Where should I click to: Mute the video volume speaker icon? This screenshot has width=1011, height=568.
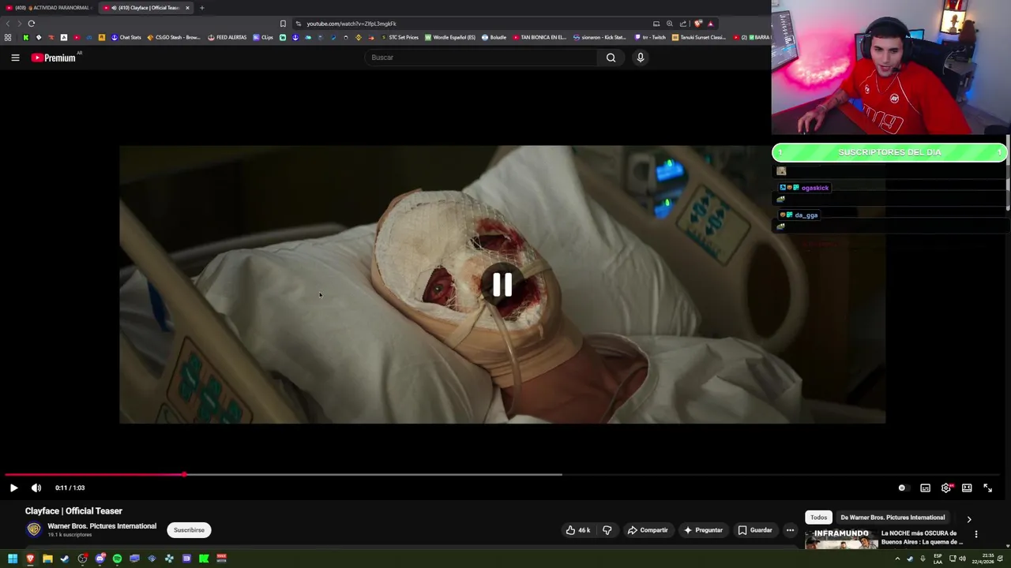[x=36, y=488]
